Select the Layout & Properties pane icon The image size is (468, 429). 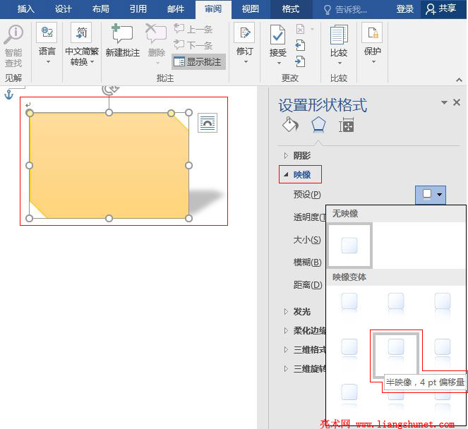[346, 126]
